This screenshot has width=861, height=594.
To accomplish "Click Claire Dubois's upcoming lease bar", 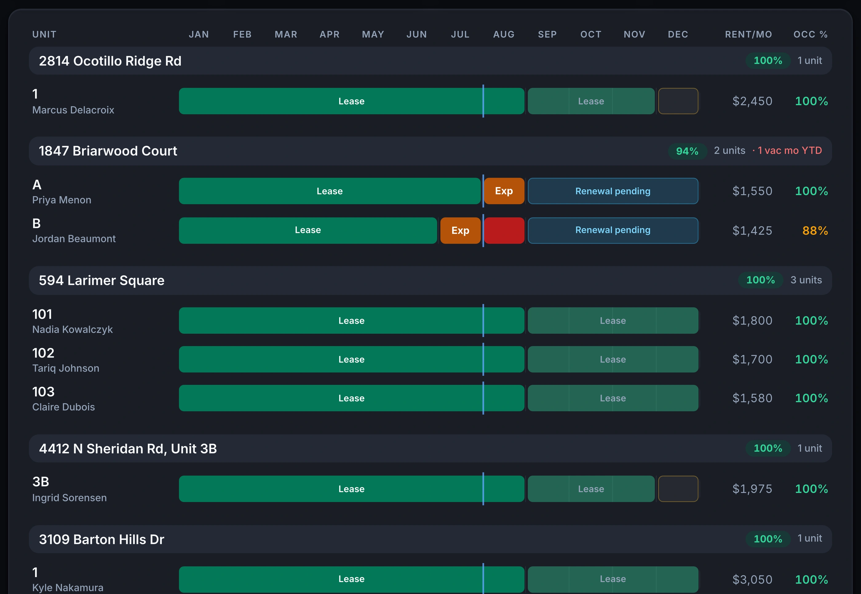I will coord(613,398).
